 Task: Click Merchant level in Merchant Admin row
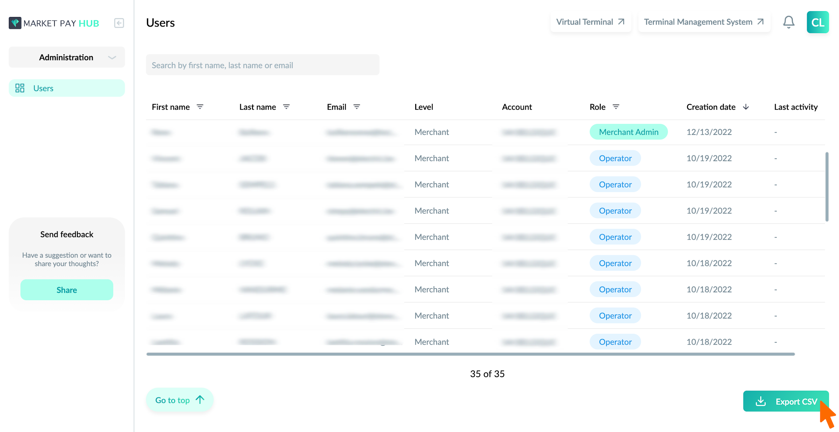point(431,132)
